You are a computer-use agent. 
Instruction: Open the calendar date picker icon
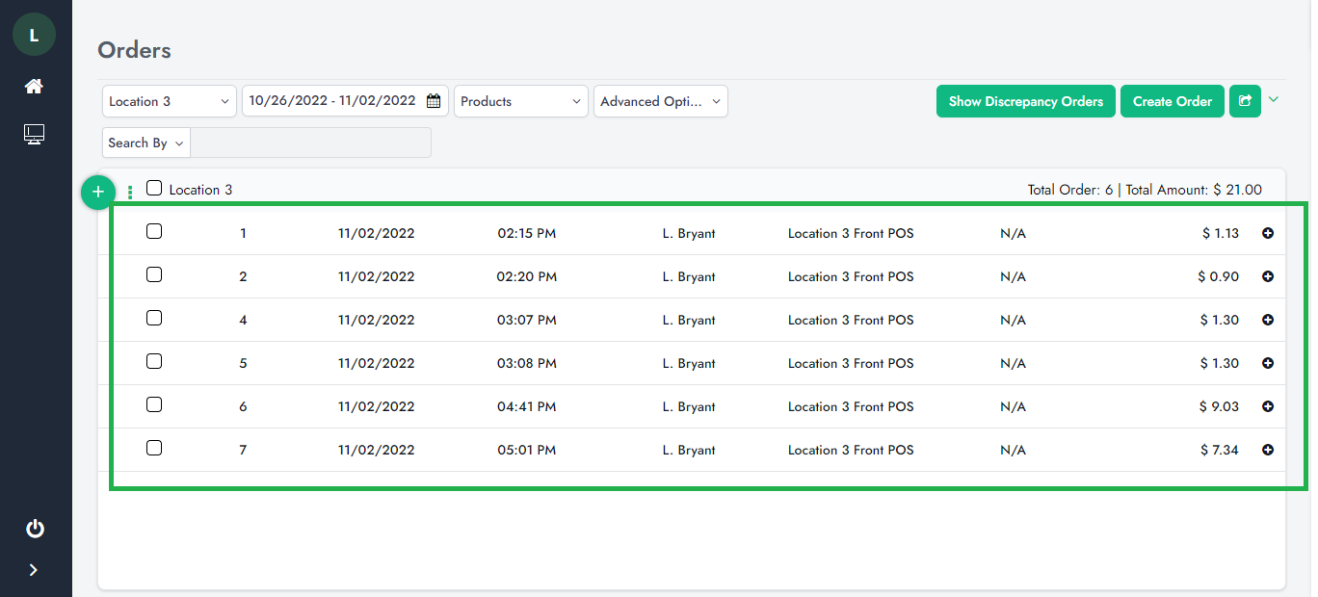pyautogui.click(x=434, y=101)
